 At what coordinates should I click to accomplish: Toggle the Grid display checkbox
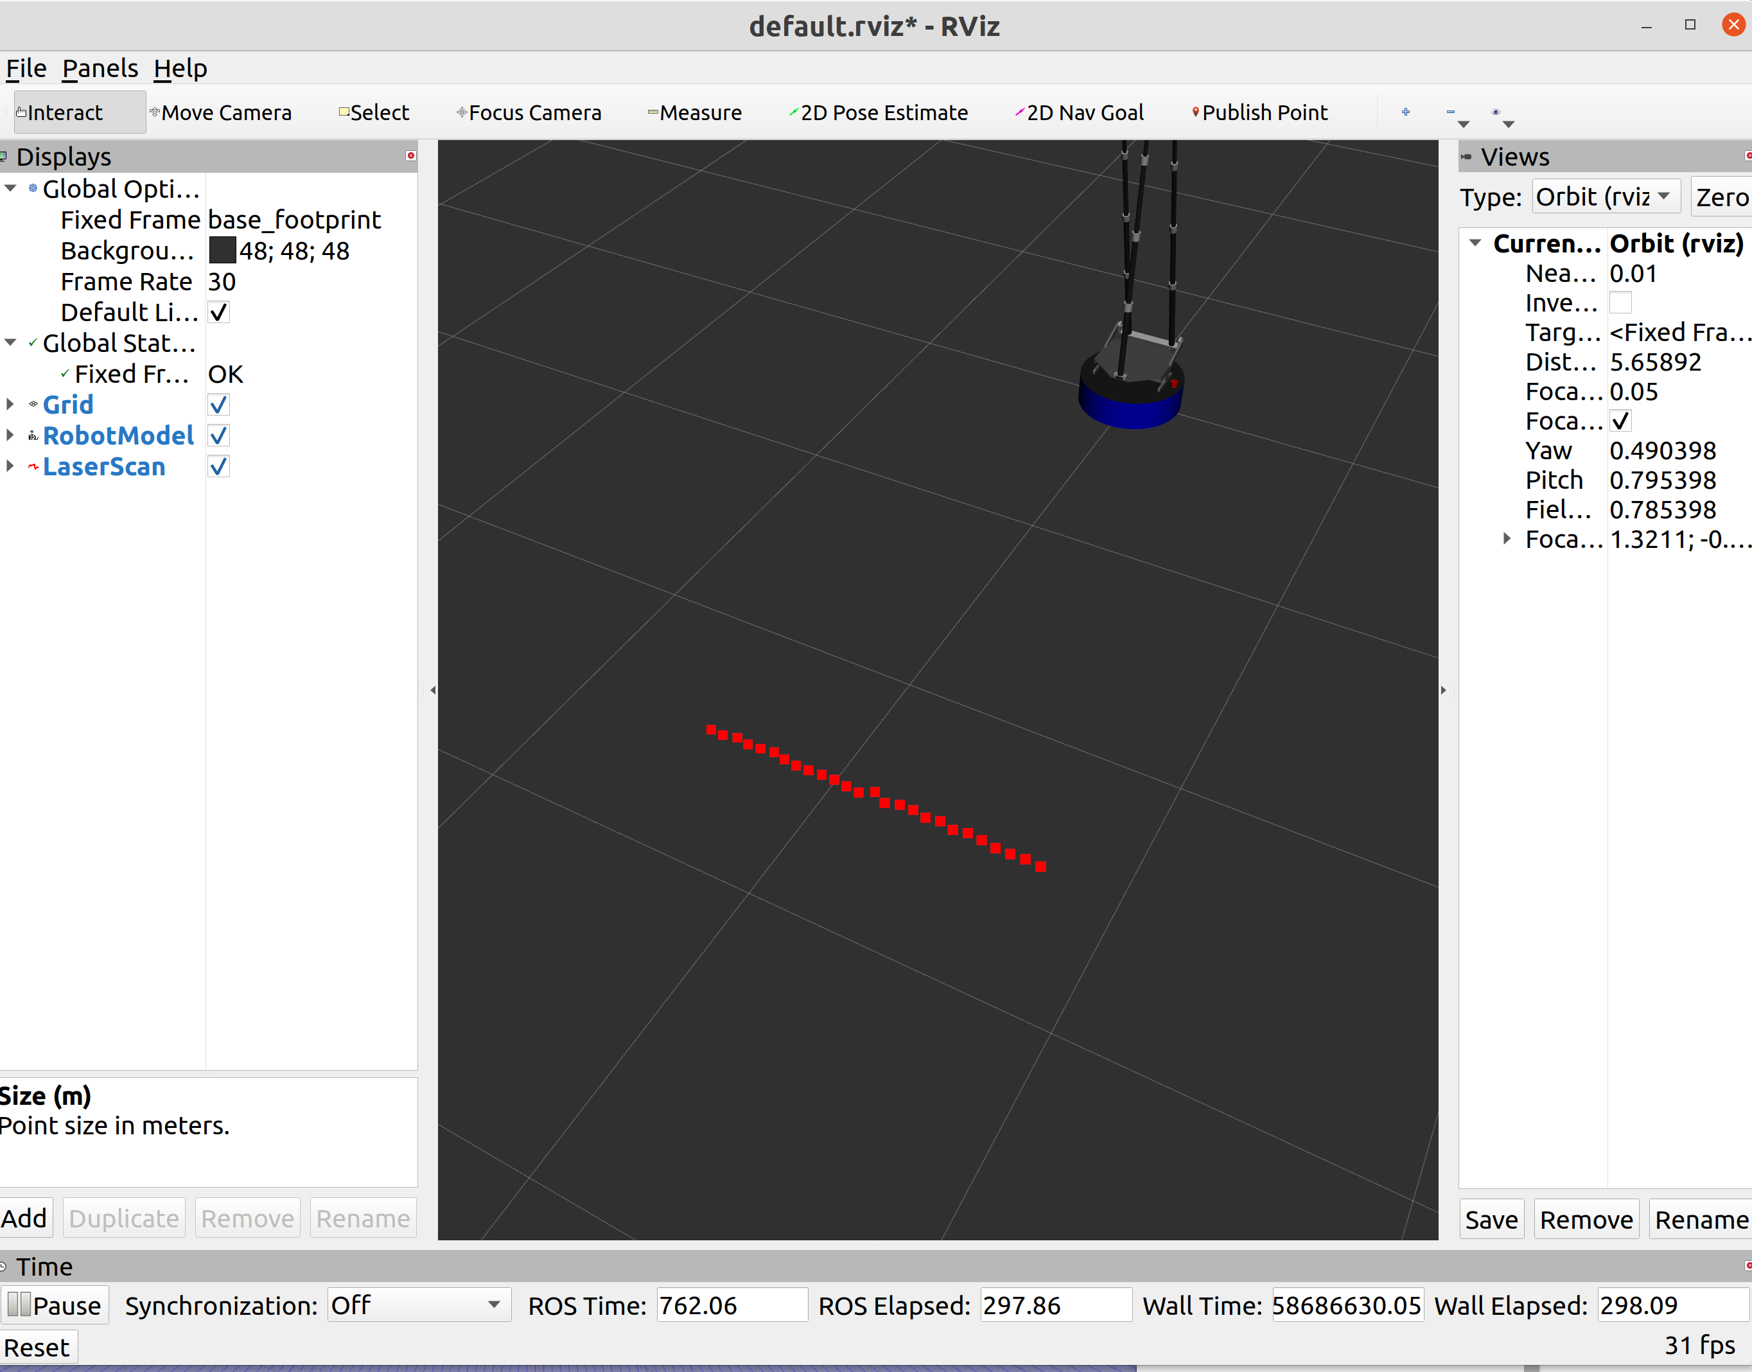pos(218,405)
